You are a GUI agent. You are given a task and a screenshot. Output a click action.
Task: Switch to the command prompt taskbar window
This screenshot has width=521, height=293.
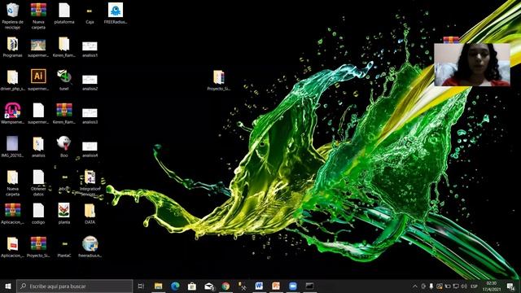tap(309, 286)
